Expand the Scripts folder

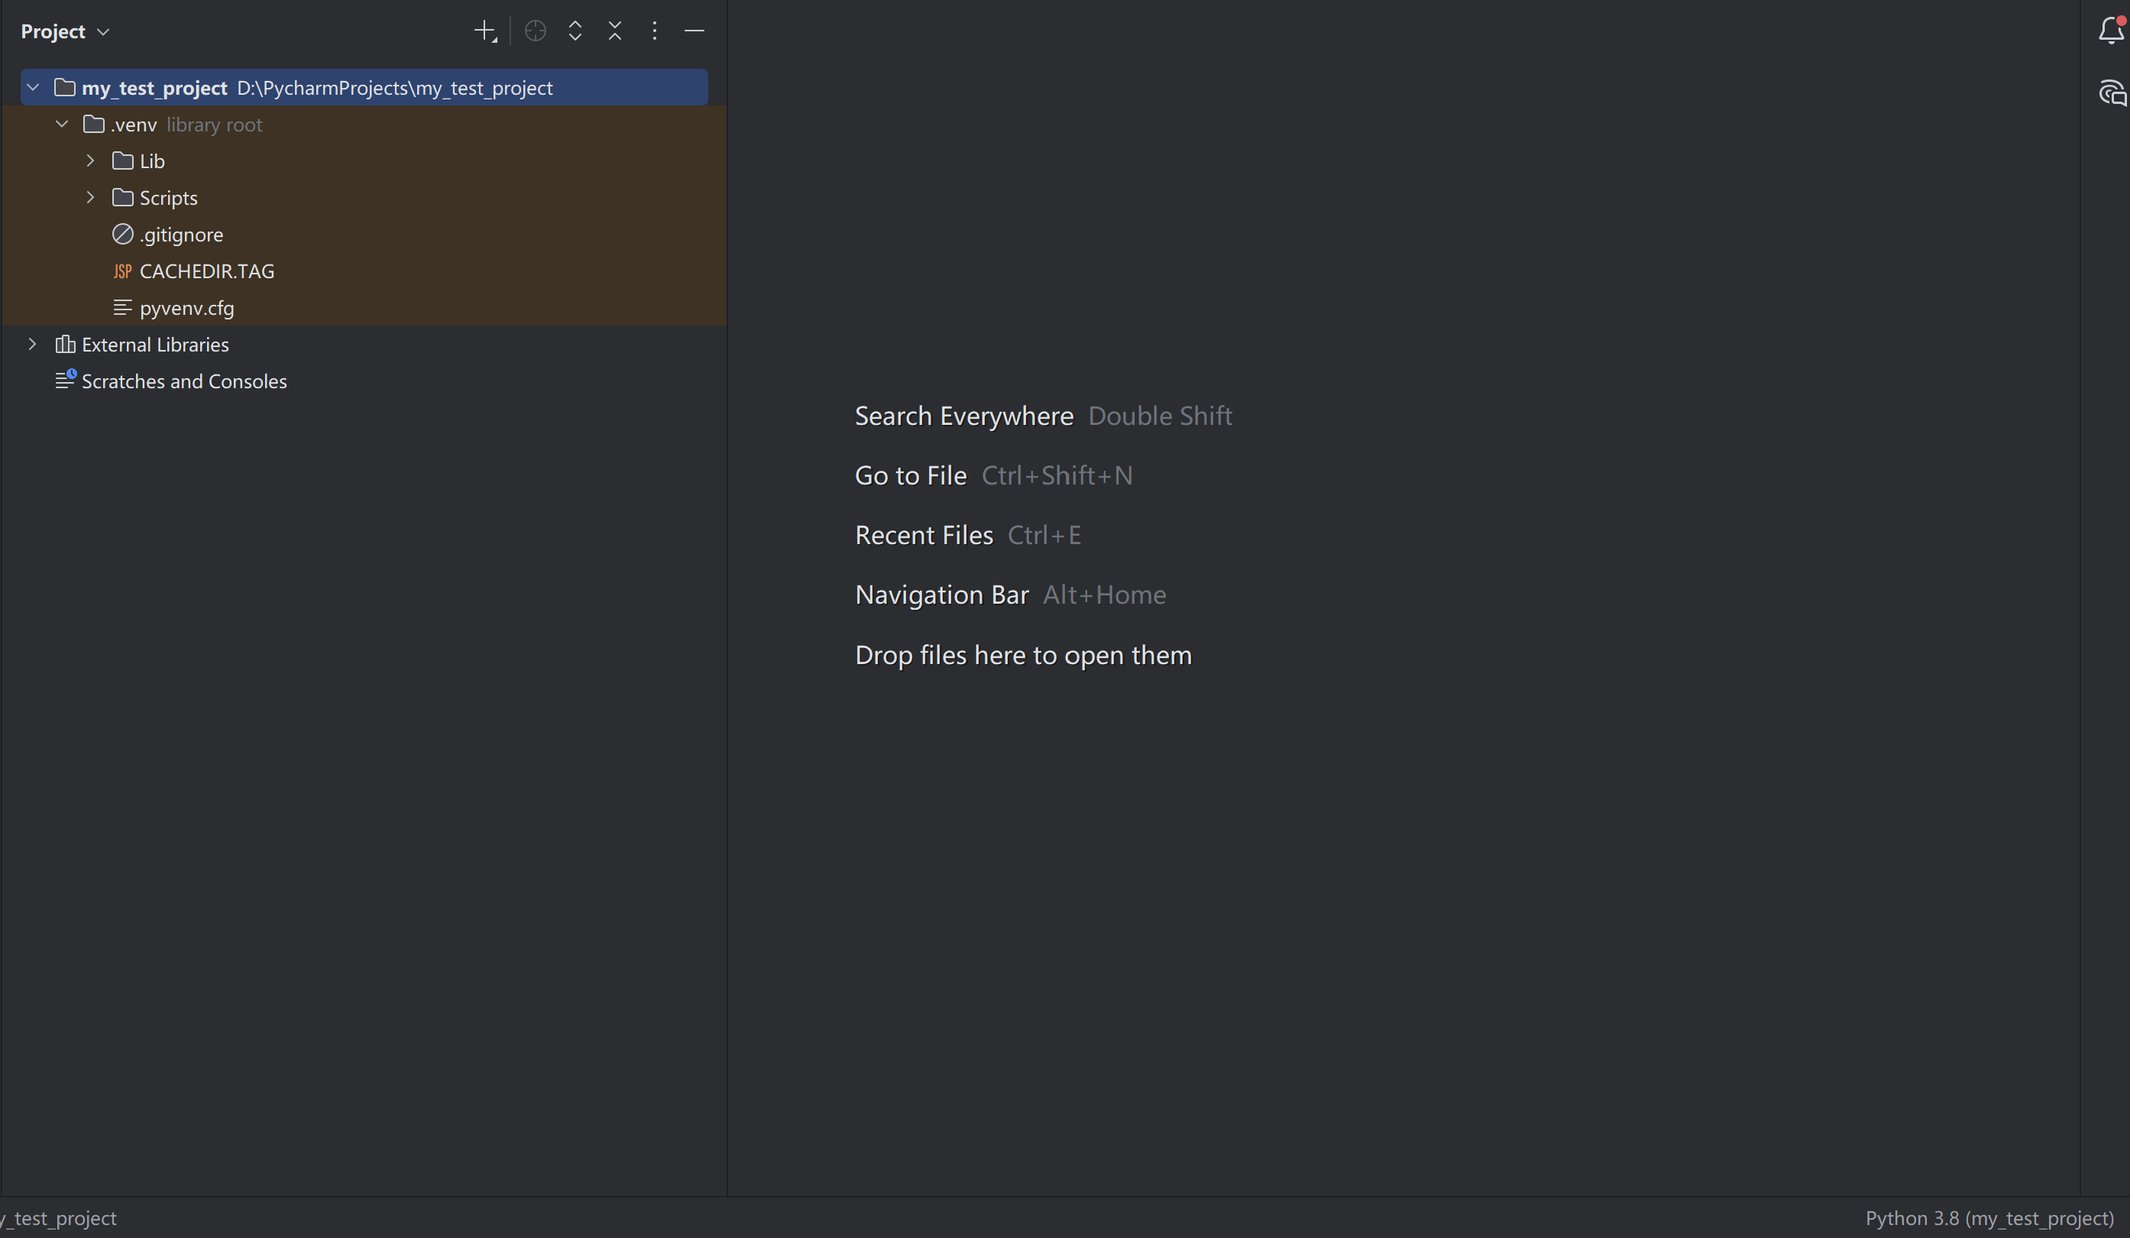[x=90, y=198]
